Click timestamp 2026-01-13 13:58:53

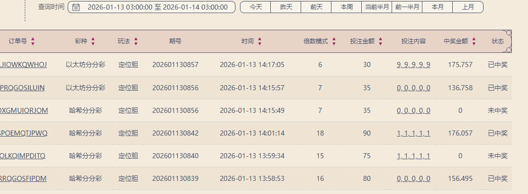(252, 178)
